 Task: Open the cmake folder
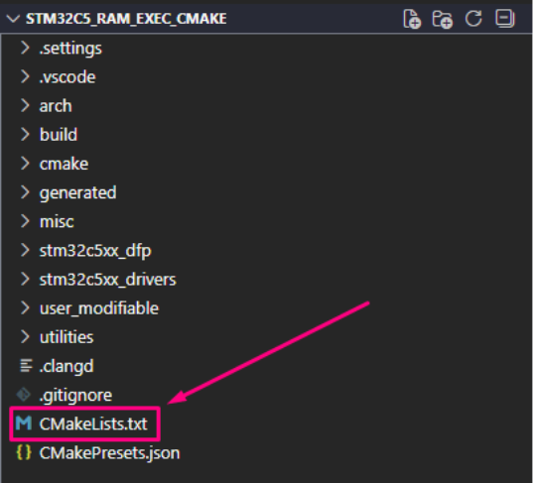click(64, 164)
